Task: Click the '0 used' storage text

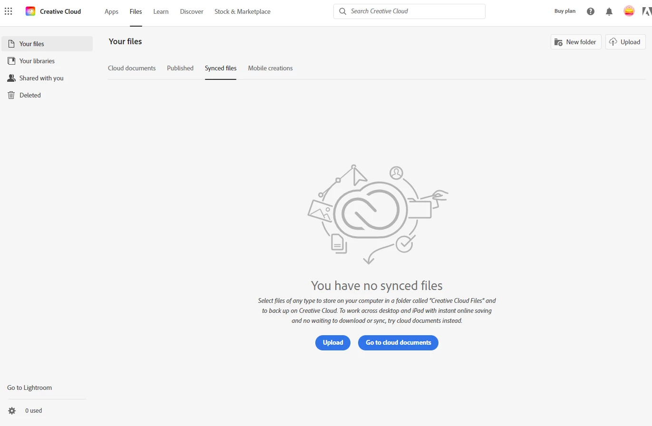Action: click(x=34, y=410)
